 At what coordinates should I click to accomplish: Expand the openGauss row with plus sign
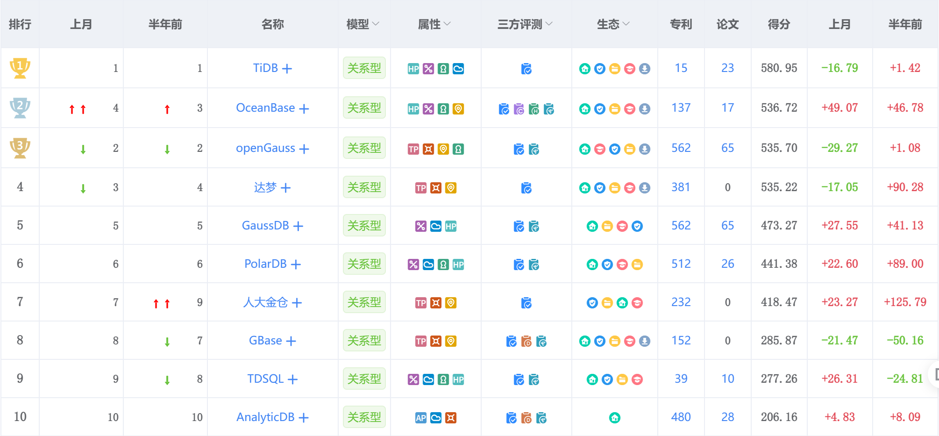(x=304, y=149)
